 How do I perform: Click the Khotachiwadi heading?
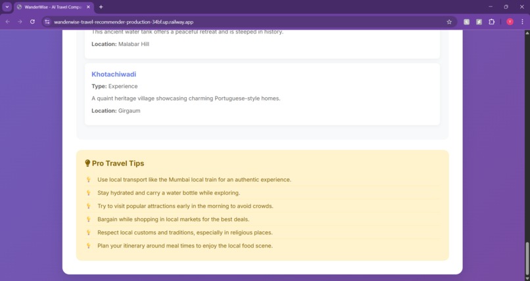[x=114, y=74]
